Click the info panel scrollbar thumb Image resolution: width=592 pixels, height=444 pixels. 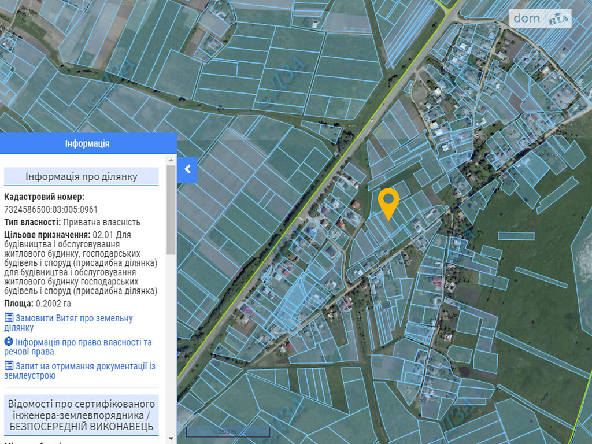click(171, 209)
